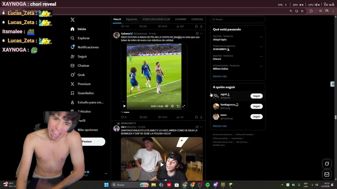Open options for Willem Dafoe trend
This screenshot has width=337, height=189.
click(x=261, y=66)
